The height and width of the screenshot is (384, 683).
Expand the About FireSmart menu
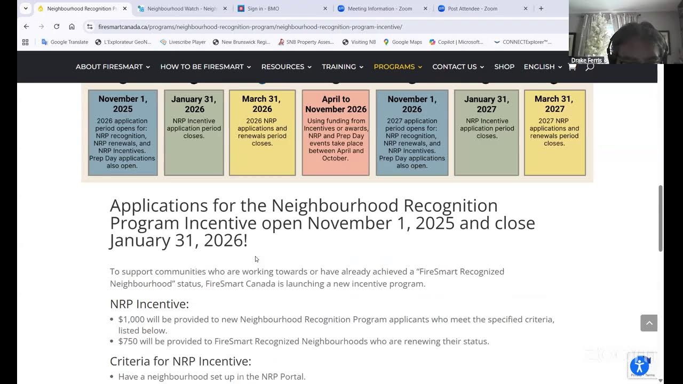tap(113, 67)
